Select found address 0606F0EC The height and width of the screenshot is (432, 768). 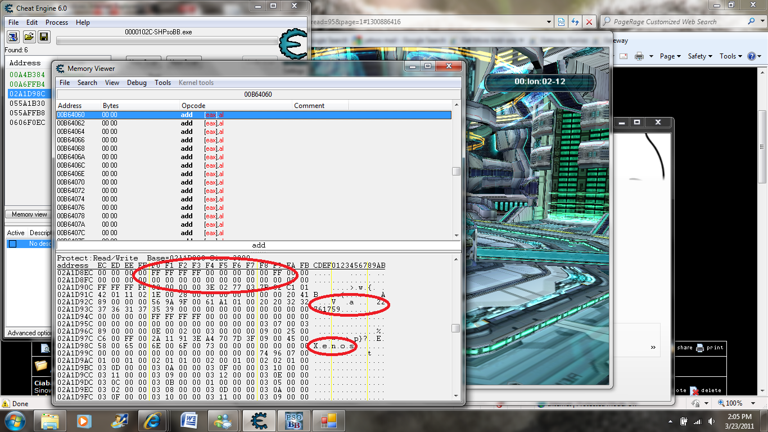pos(27,123)
